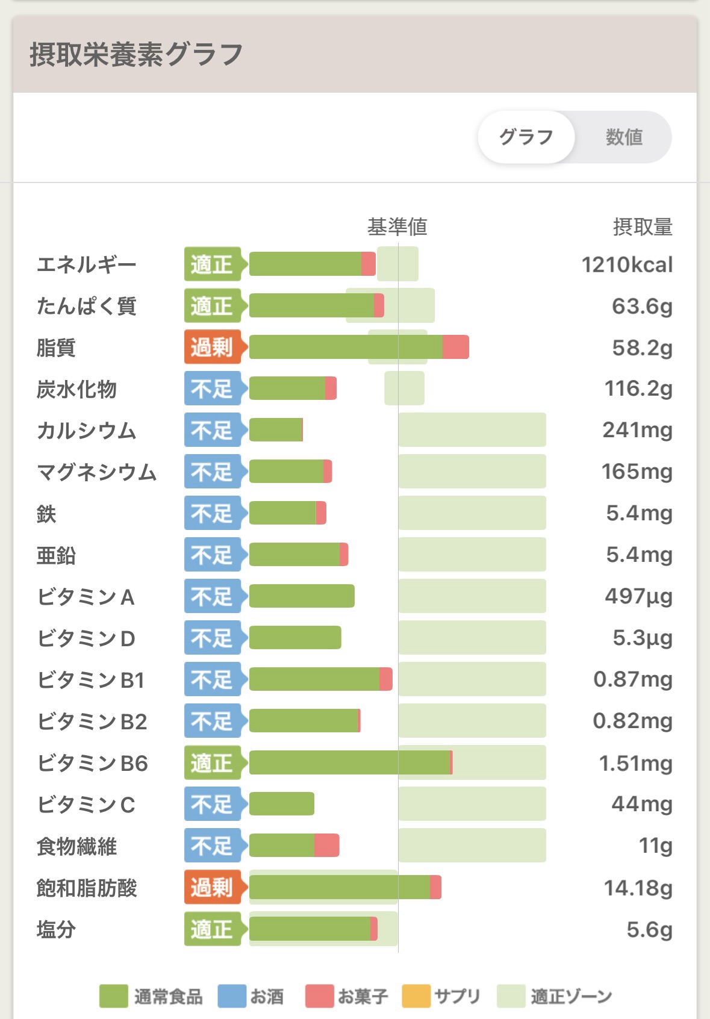Image resolution: width=710 pixels, height=1019 pixels.
Task: Click the yellow サプリ legend swatch
Action: tap(416, 996)
